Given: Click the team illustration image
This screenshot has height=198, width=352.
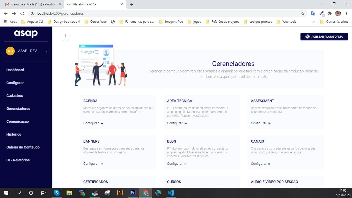Looking at the screenshot, I should pos(101,65).
